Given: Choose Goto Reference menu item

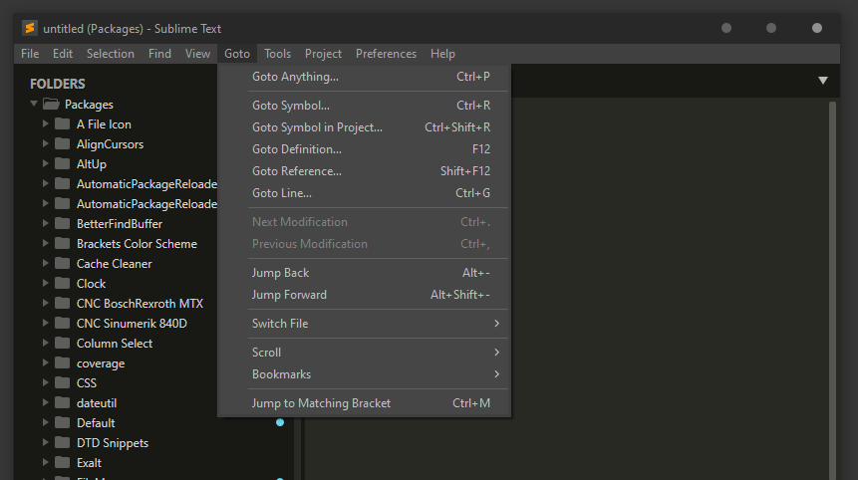Looking at the screenshot, I should pos(364,170).
